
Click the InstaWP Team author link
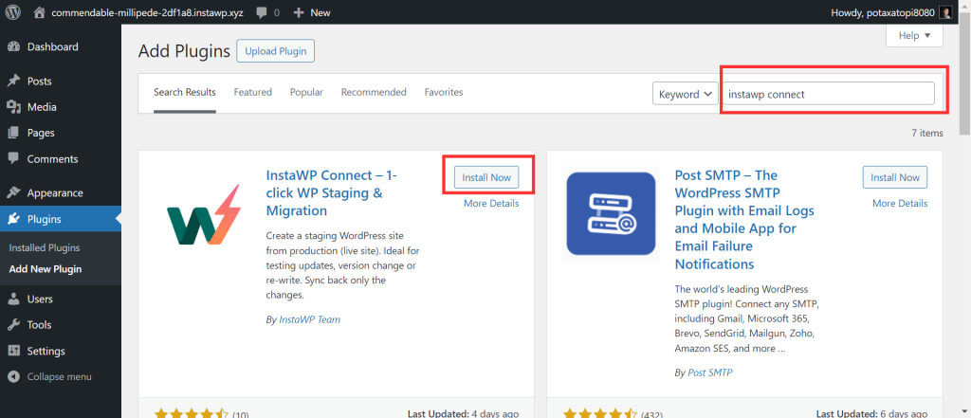[x=310, y=319]
